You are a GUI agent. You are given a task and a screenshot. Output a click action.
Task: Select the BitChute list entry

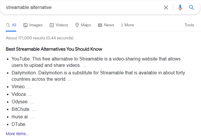pos(24,109)
